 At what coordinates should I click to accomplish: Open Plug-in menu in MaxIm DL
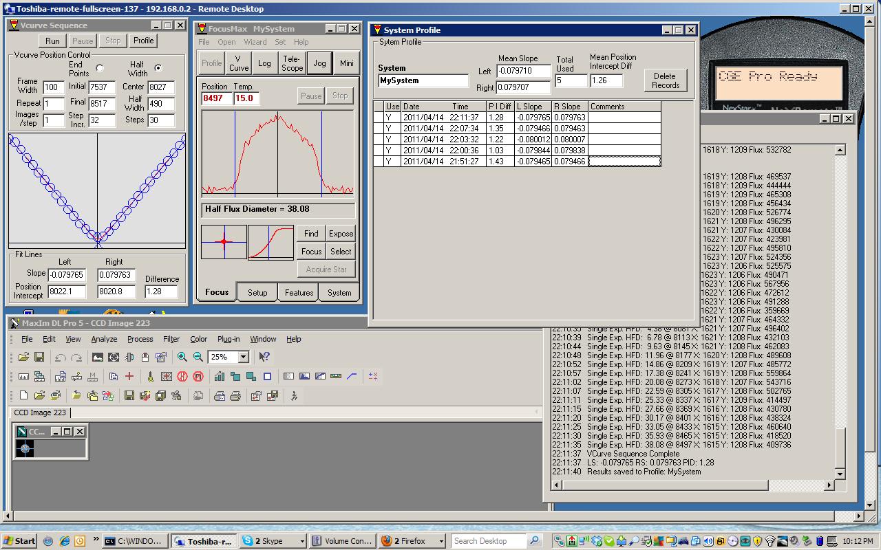(229, 339)
